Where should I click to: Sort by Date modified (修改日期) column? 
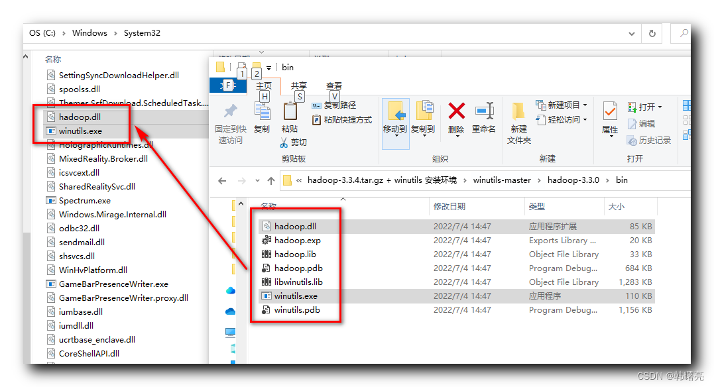pos(476,207)
